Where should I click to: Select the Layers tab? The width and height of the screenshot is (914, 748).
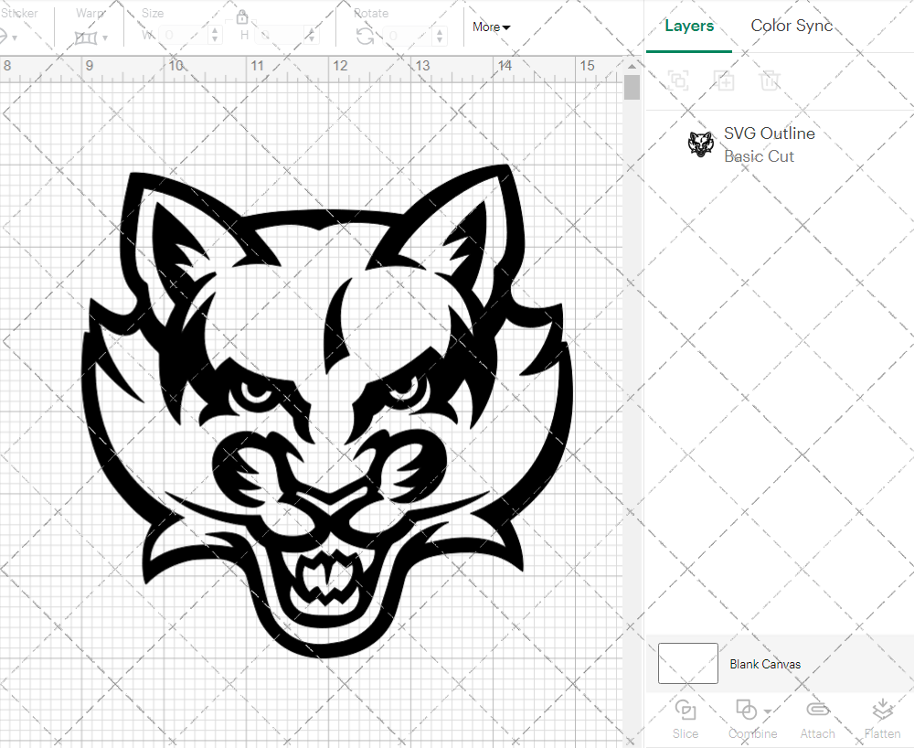pyautogui.click(x=689, y=26)
